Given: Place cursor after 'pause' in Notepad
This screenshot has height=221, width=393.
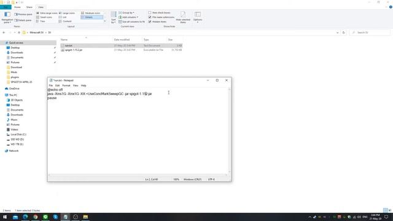Looking at the screenshot, I should tap(57, 98).
